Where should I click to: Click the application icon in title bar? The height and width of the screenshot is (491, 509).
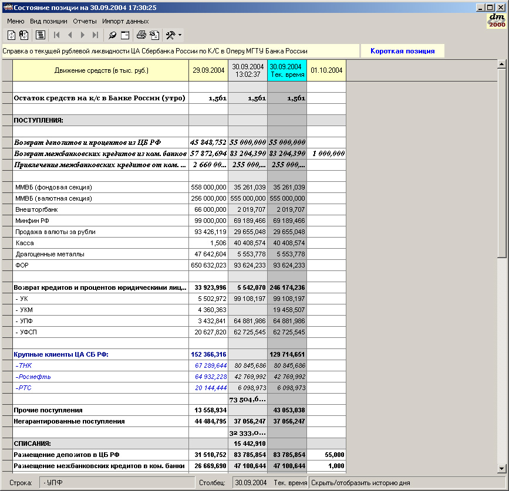coord(8,7)
